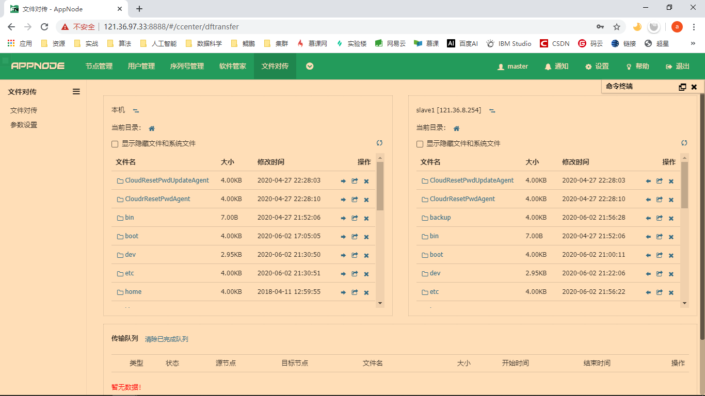Reload the browser page
705x396 pixels.
[x=44, y=27]
